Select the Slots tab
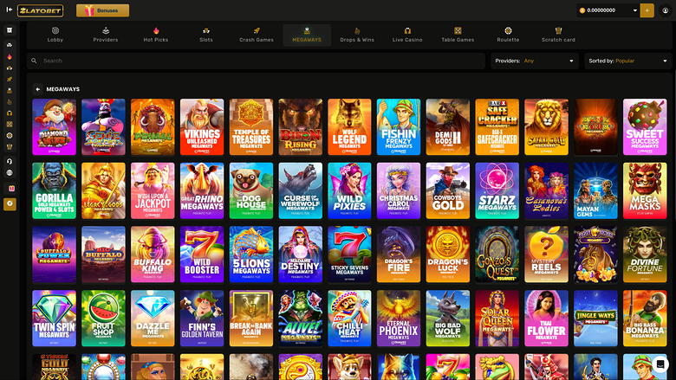This screenshot has width=676, height=380. [x=206, y=35]
